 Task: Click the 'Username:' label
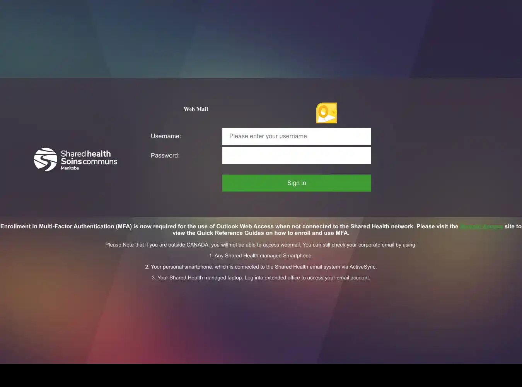click(166, 136)
